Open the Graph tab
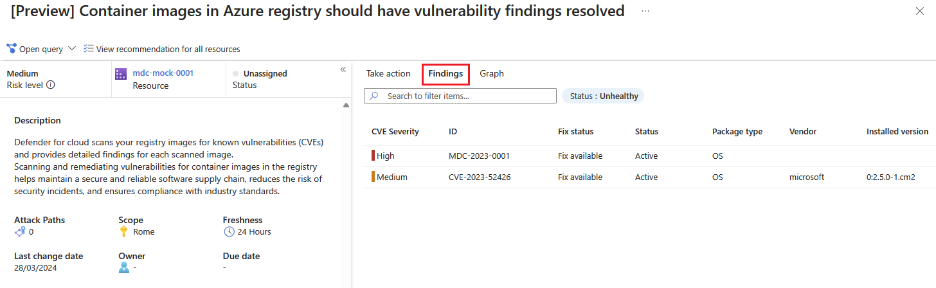 coord(492,73)
